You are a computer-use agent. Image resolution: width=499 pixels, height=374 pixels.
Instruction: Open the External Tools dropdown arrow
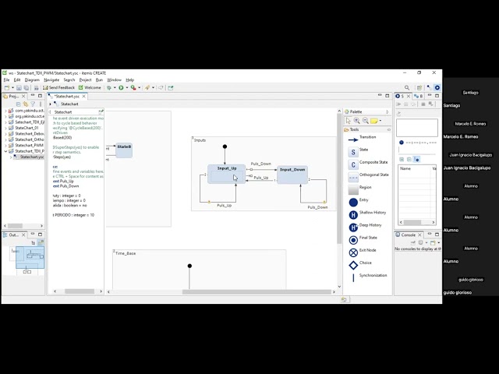point(139,88)
